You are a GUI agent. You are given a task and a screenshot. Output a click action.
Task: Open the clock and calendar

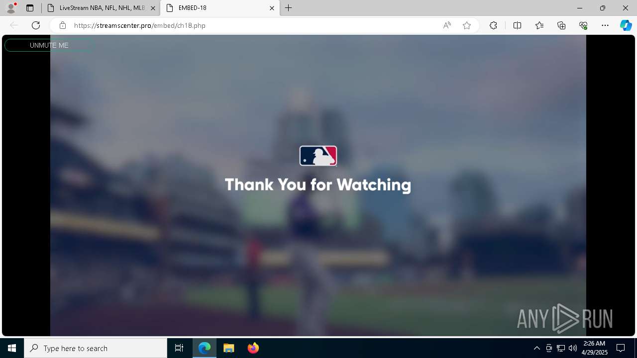pos(595,348)
